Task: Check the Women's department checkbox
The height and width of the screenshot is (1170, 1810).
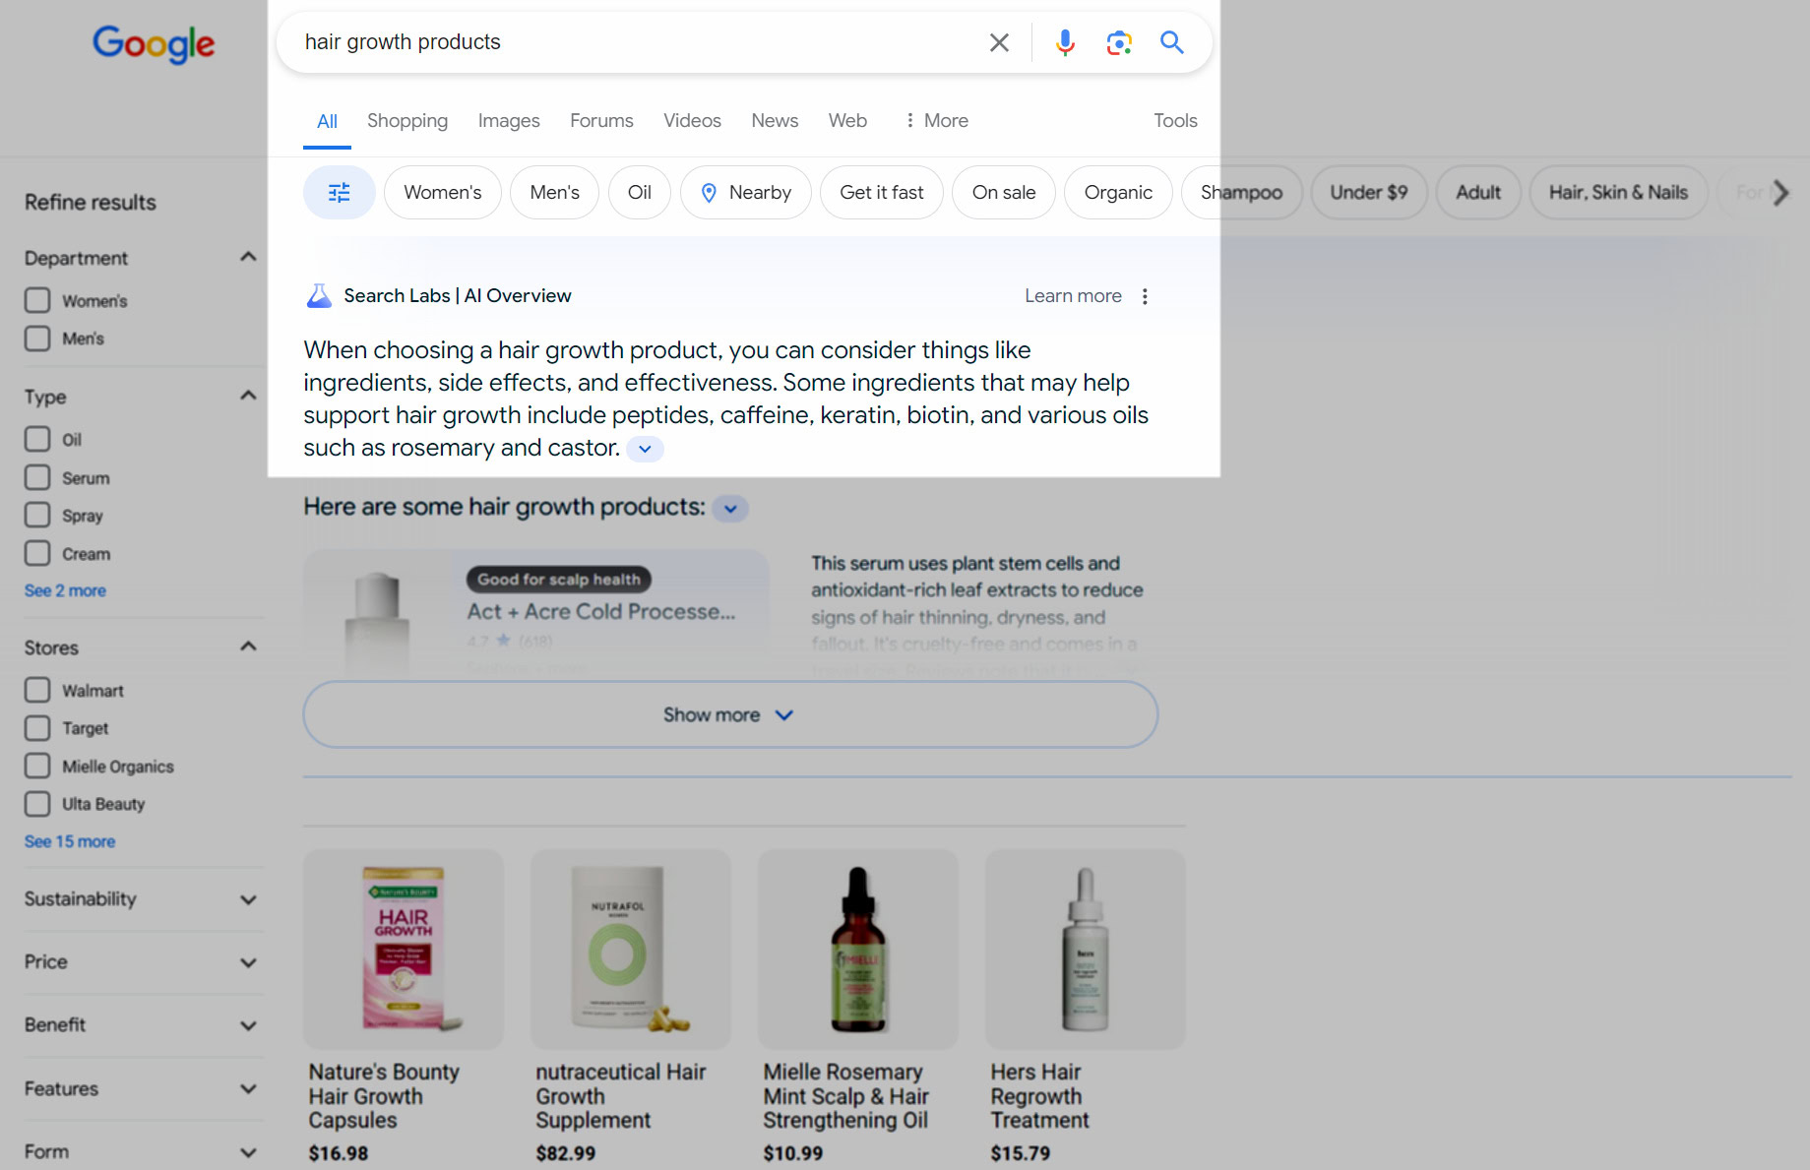Action: (37, 300)
